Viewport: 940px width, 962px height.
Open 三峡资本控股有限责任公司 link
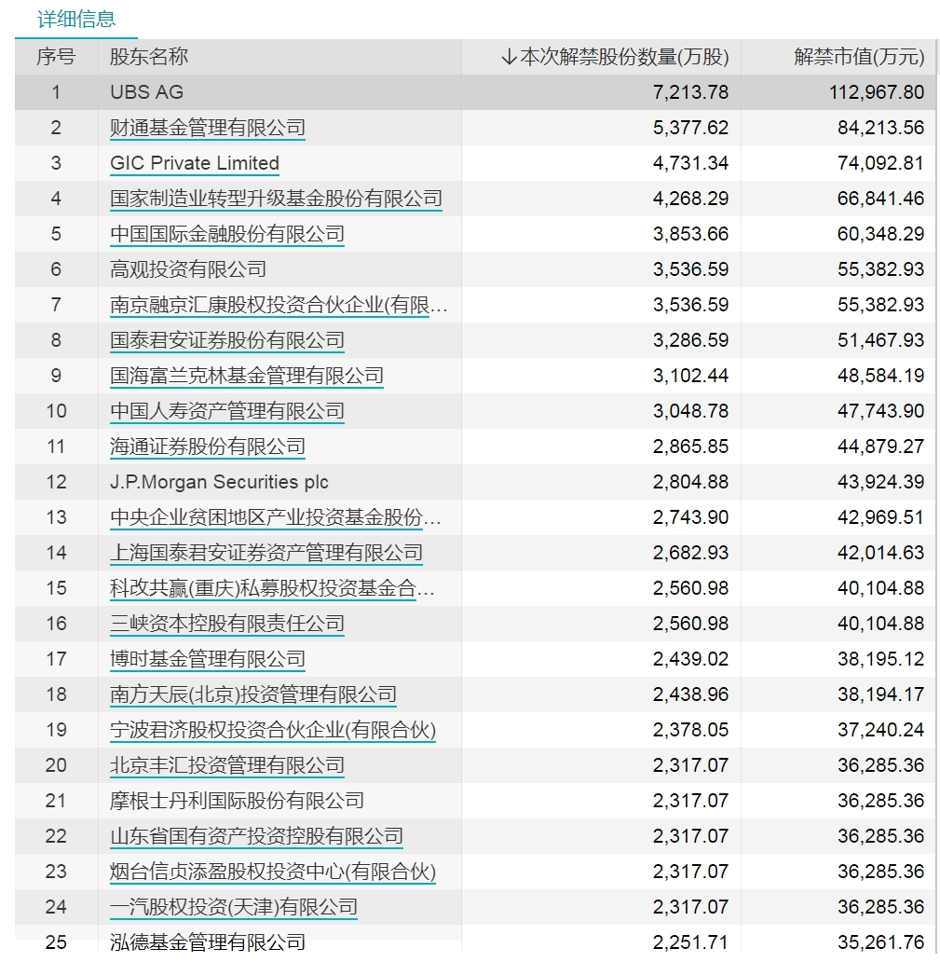tap(227, 624)
